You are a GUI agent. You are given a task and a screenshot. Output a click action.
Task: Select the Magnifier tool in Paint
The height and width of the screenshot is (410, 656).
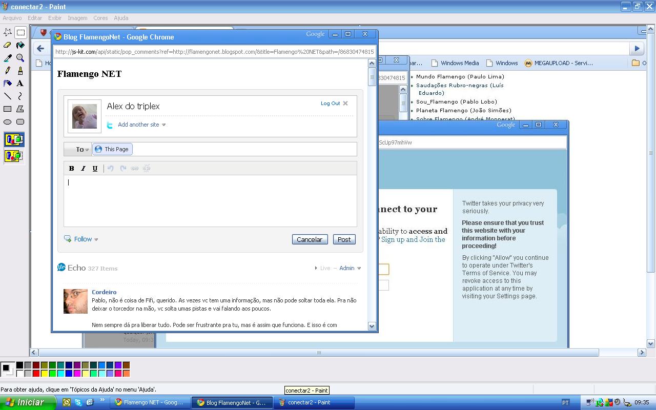(x=20, y=58)
